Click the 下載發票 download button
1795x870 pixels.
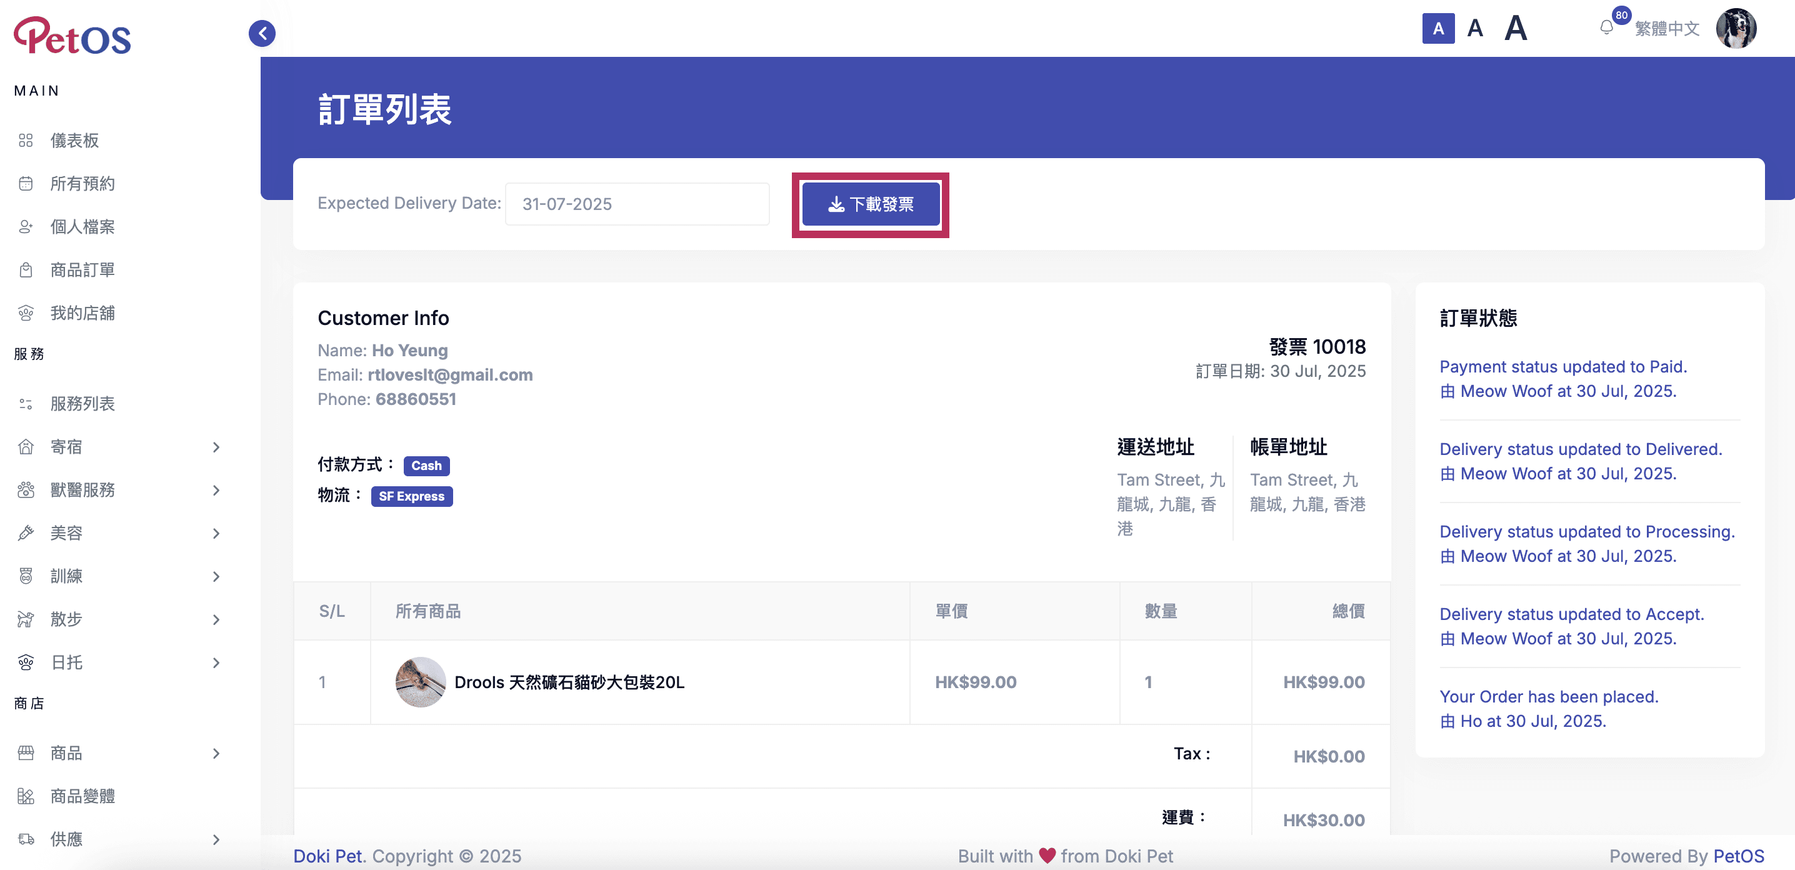[871, 204]
